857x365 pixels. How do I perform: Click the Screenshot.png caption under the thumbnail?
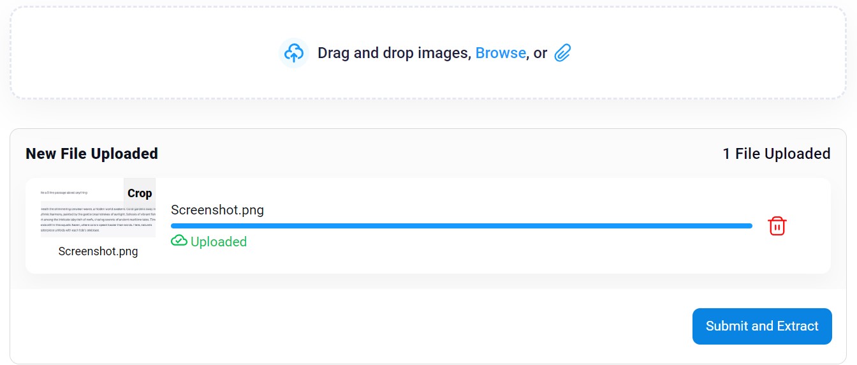(x=98, y=251)
